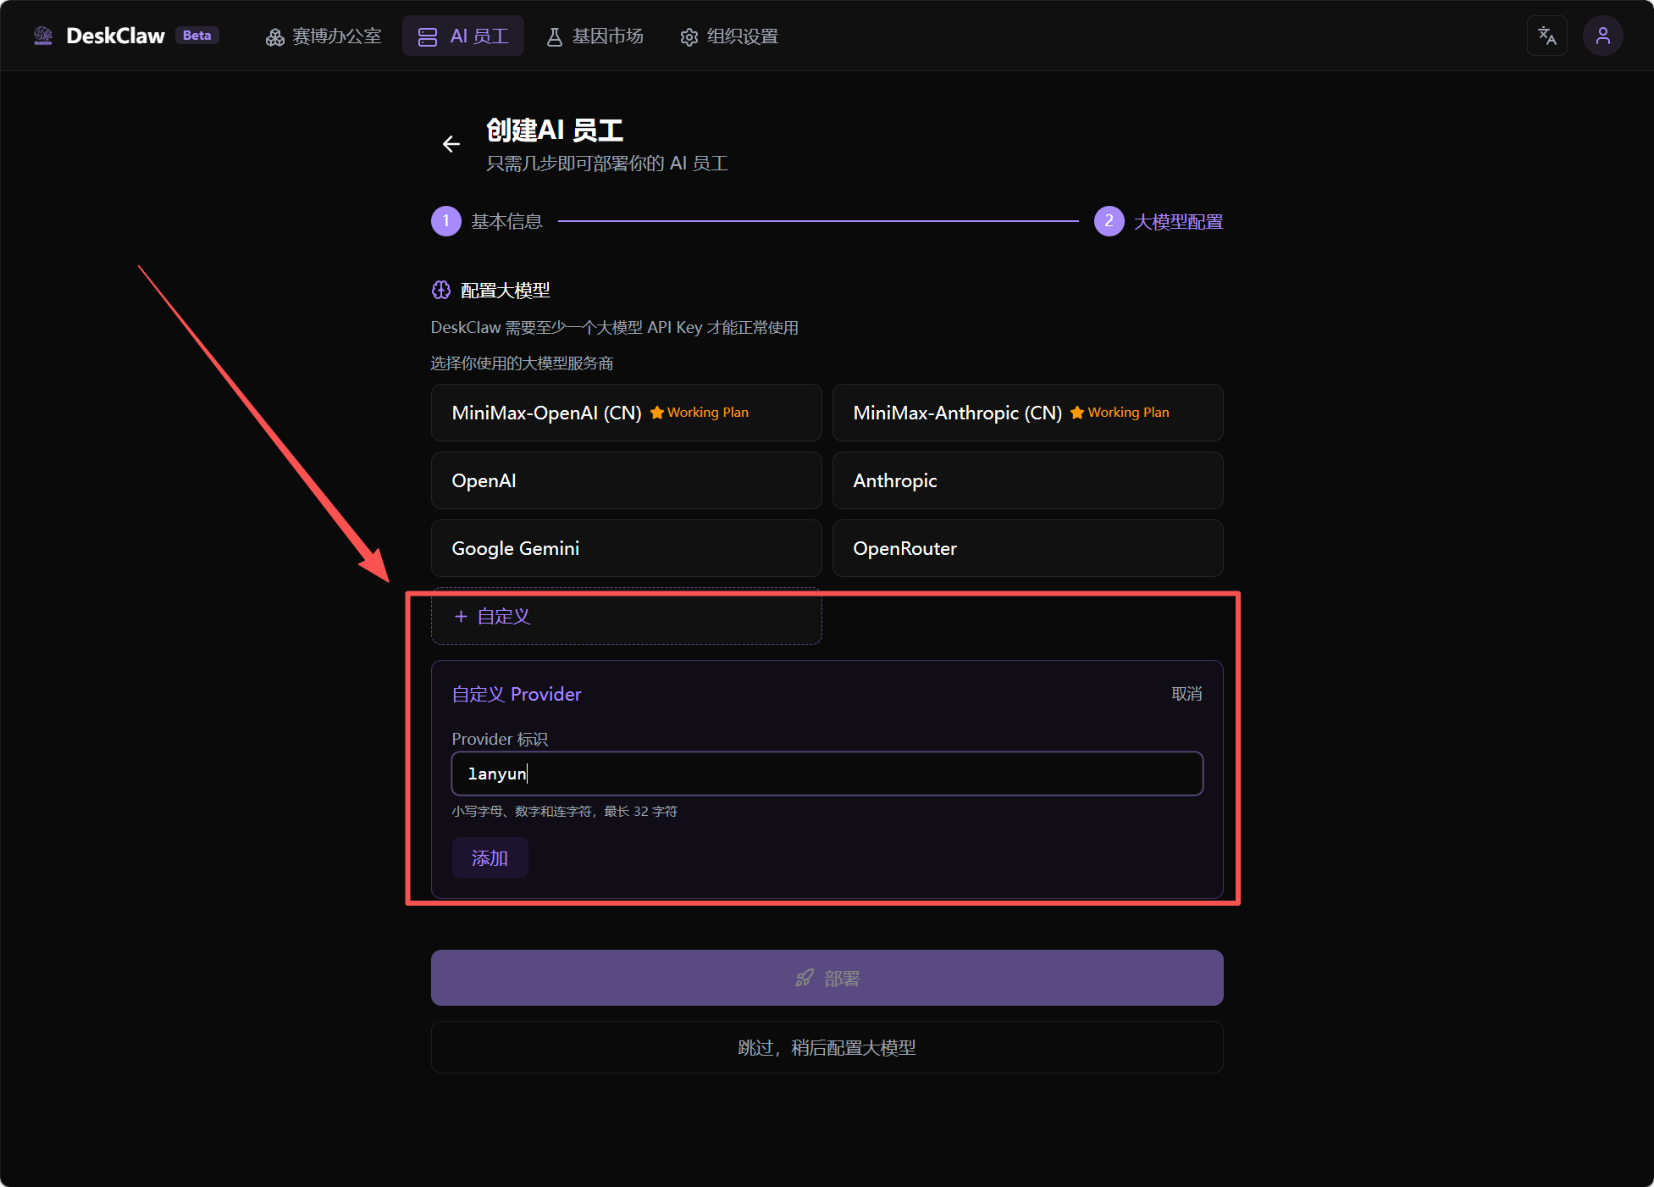Open the user profile avatar icon

[1602, 36]
